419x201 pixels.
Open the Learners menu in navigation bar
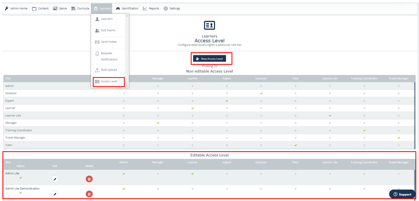click(x=103, y=8)
